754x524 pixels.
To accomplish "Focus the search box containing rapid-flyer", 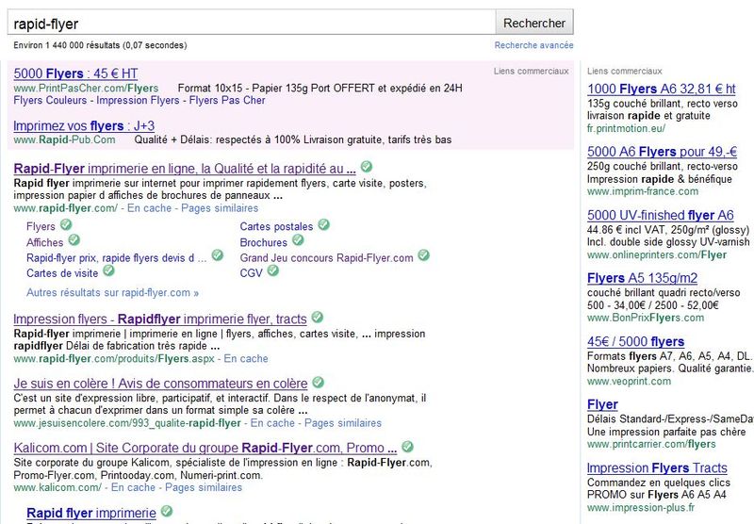I will coord(251,23).
